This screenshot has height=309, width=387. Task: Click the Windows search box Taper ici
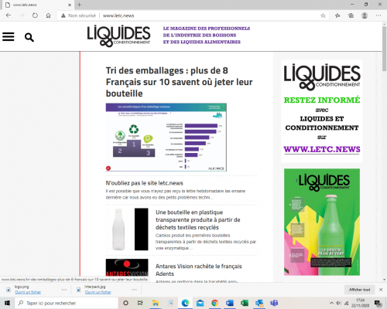click(x=67, y=303)
